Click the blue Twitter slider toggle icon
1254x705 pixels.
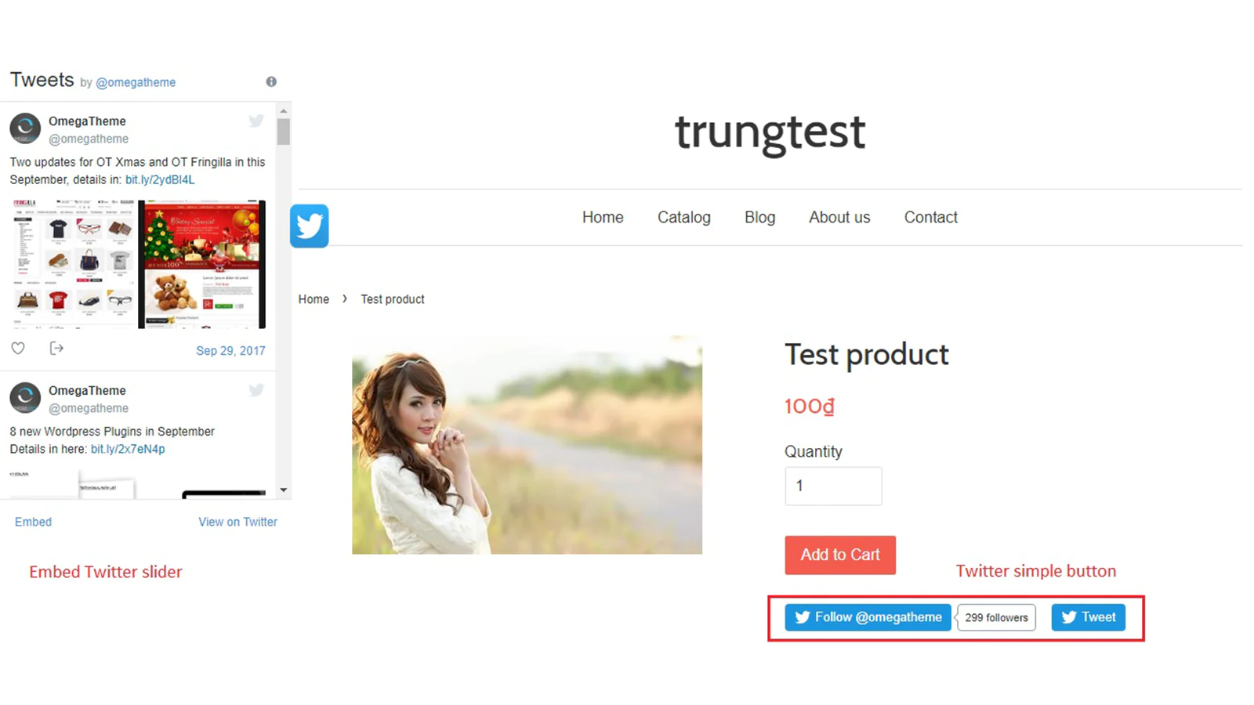point(309,226)
